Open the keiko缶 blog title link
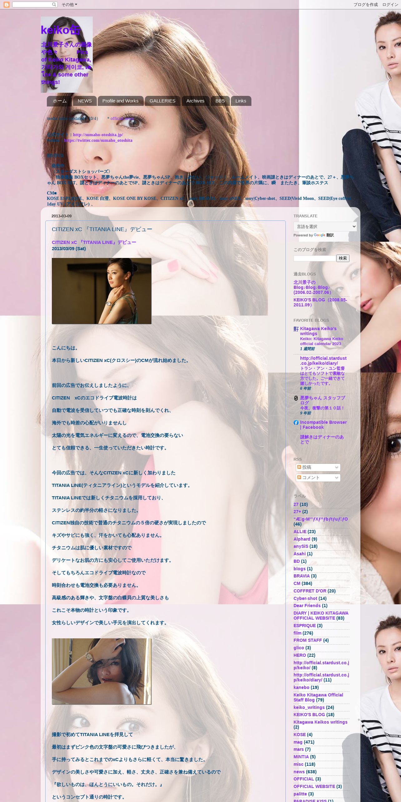 coord(61,30)
